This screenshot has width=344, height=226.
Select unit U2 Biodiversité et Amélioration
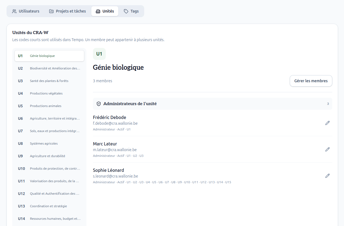[49, 68]
